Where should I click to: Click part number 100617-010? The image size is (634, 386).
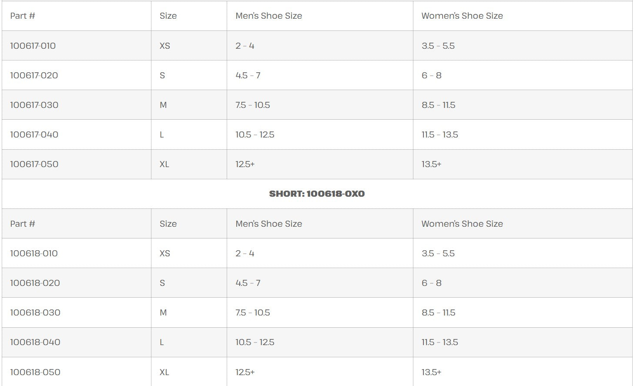33,46
